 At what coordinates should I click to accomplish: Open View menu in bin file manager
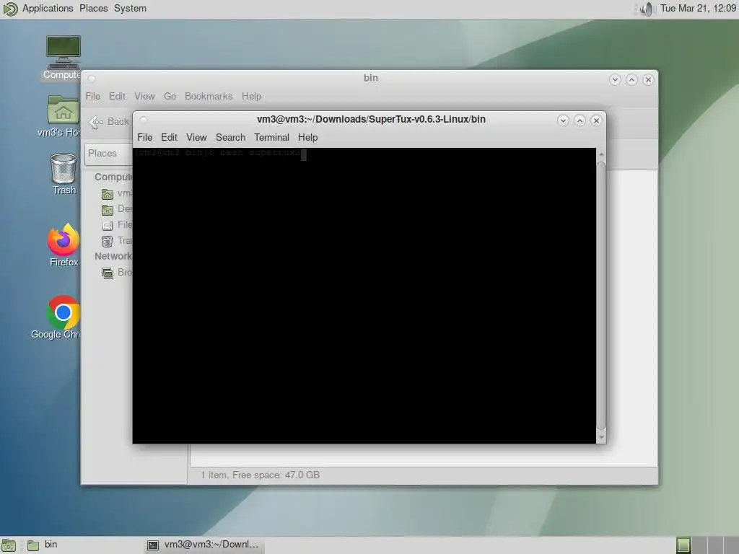point(144,96)
